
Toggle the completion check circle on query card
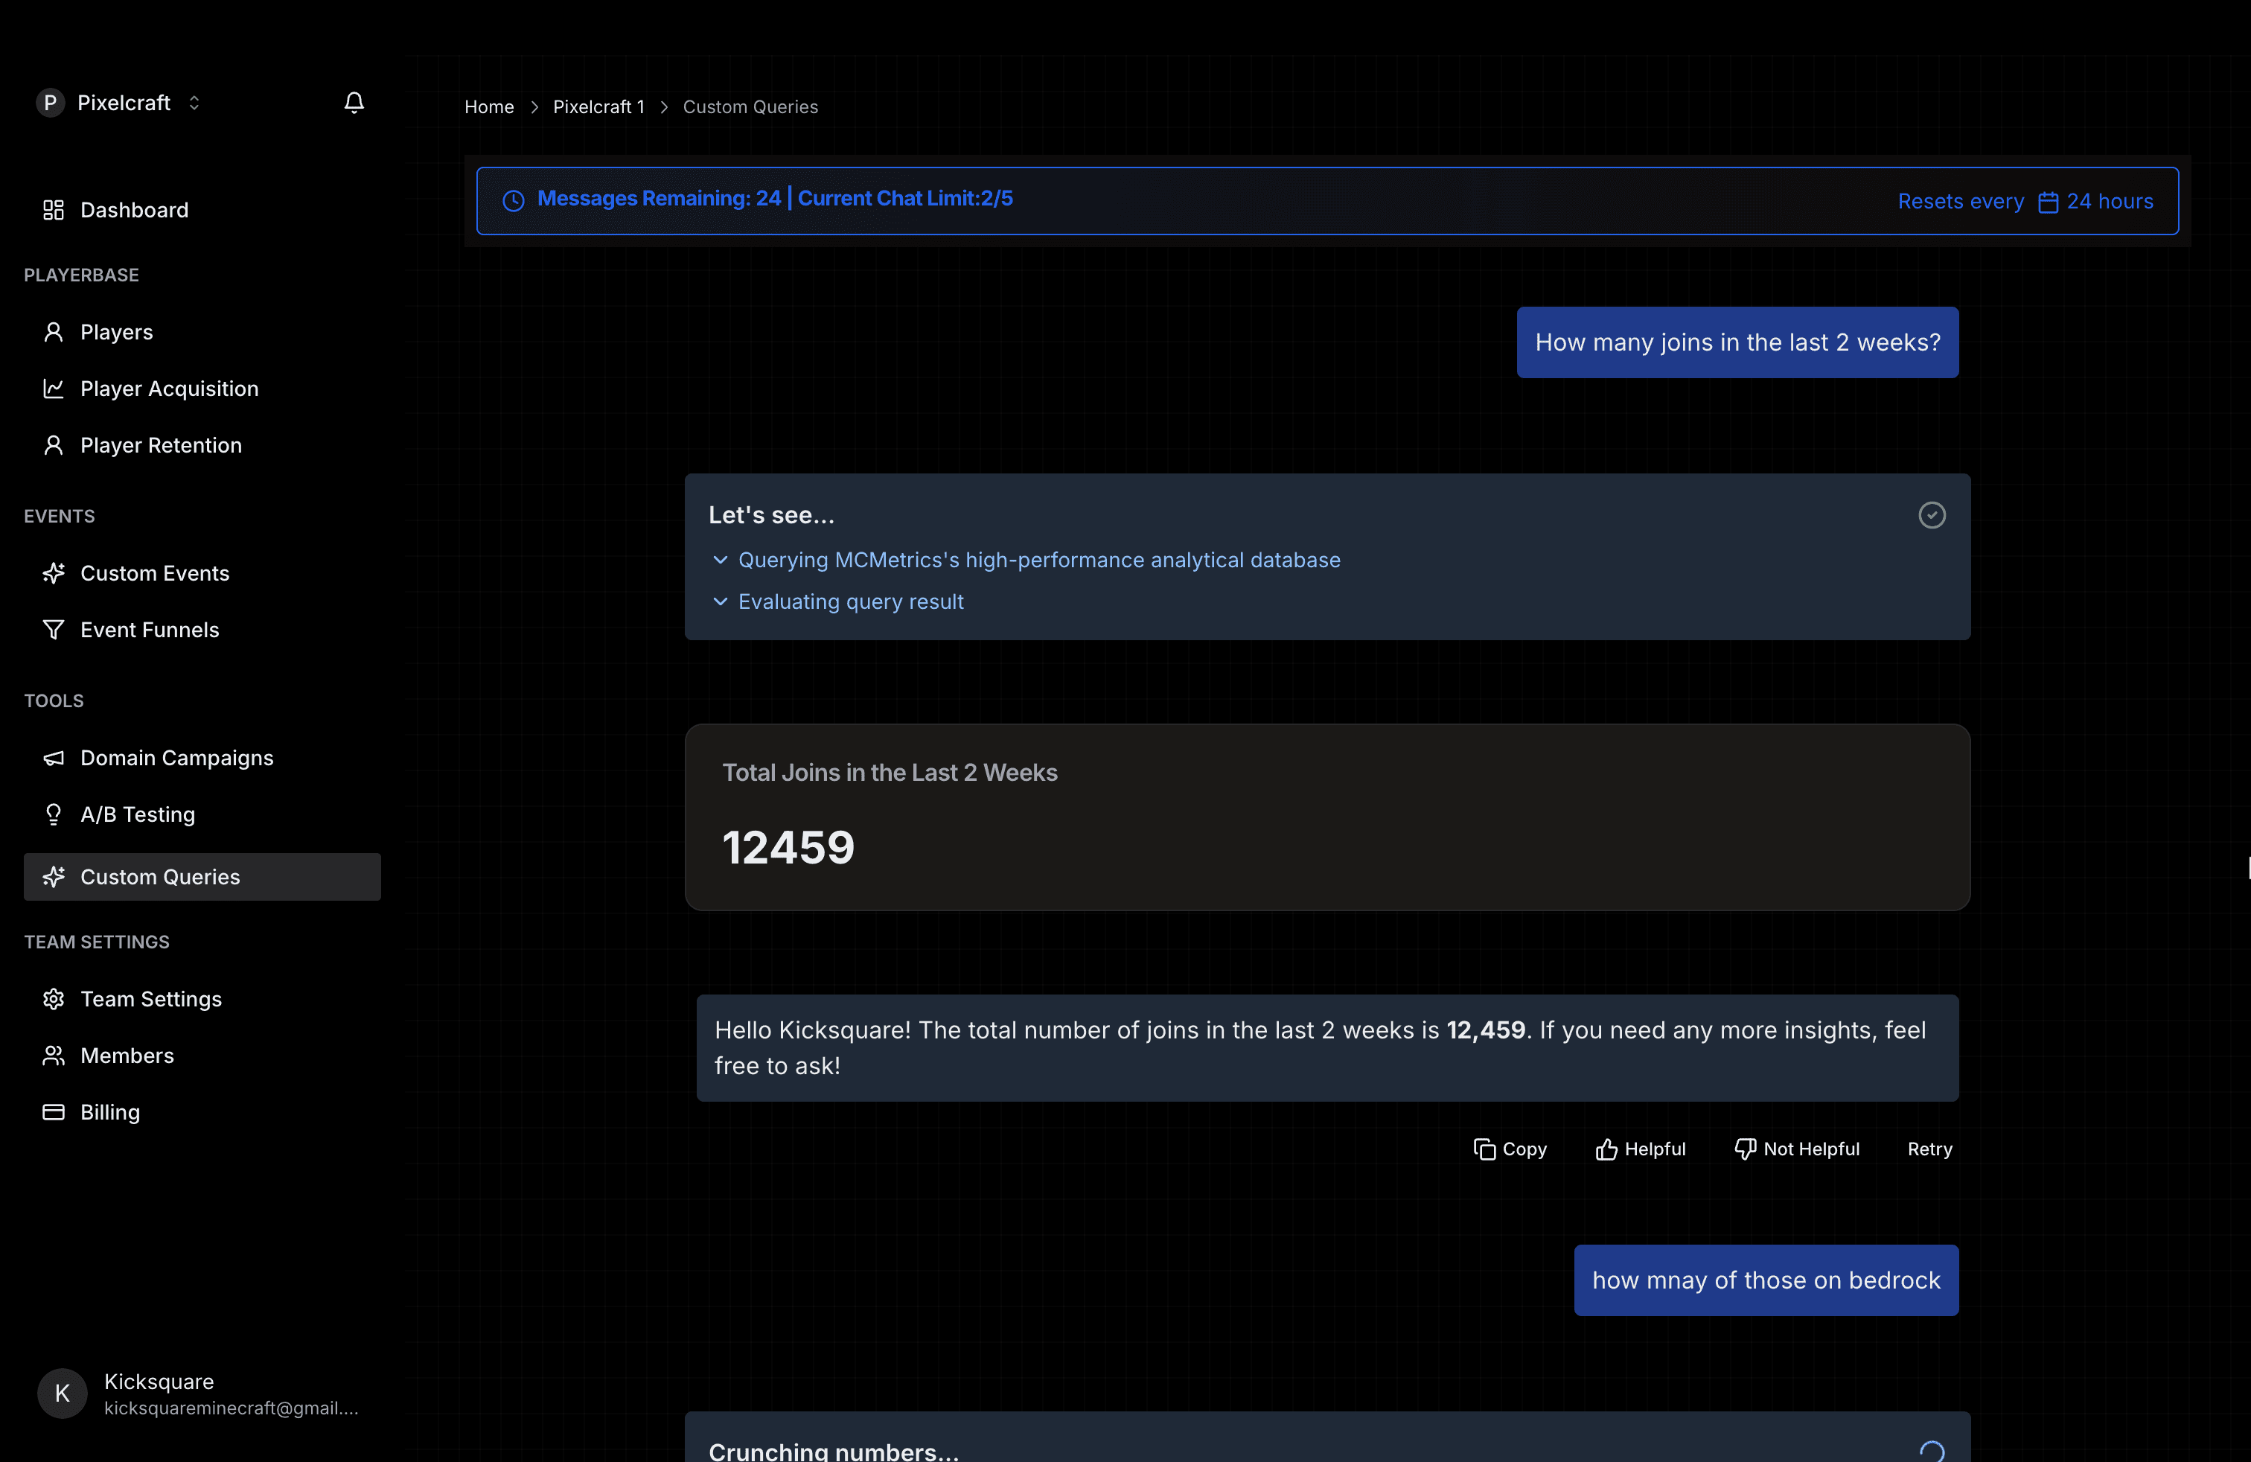tap(1932, 514)
